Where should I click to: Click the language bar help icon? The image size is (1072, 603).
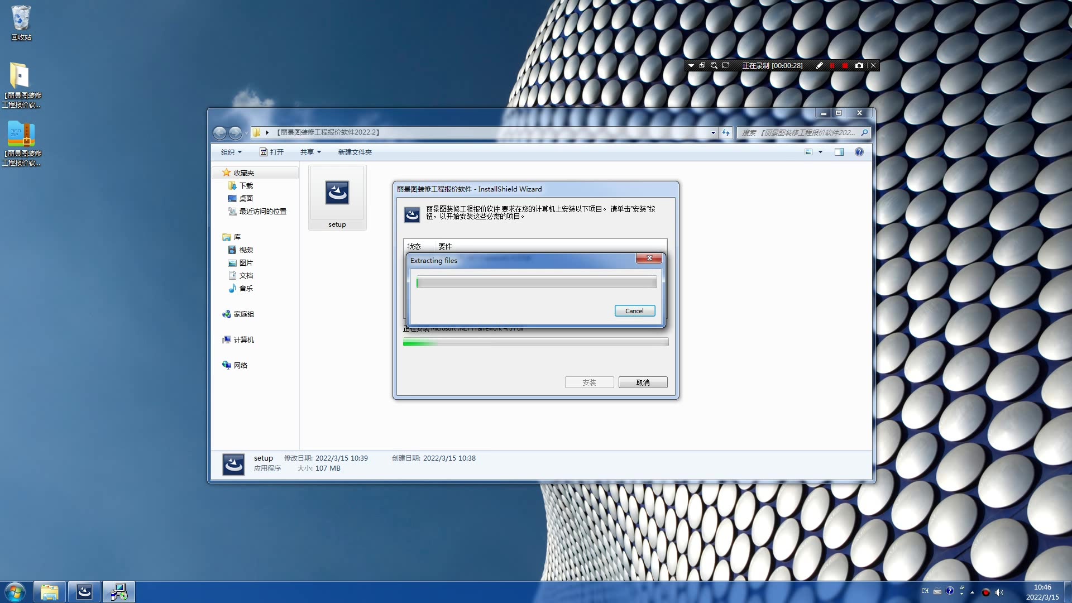950,591
